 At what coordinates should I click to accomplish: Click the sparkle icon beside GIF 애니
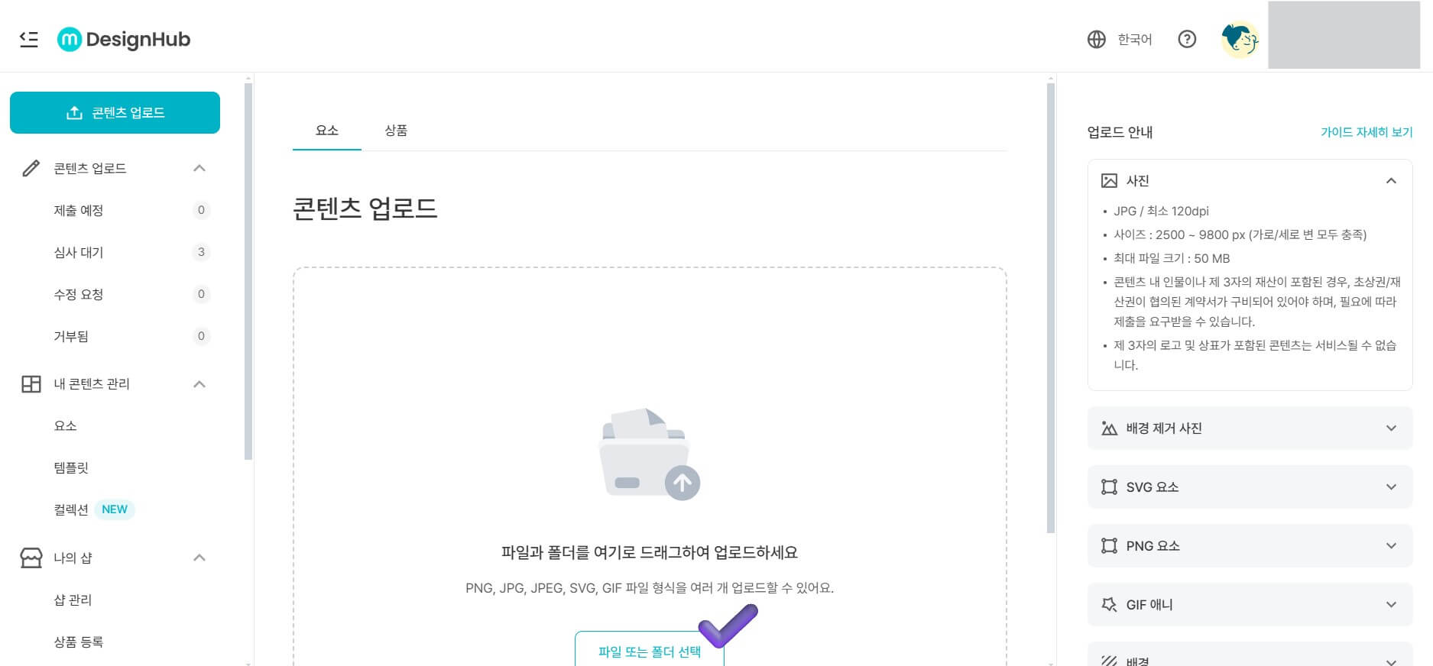click(1110, 604)
